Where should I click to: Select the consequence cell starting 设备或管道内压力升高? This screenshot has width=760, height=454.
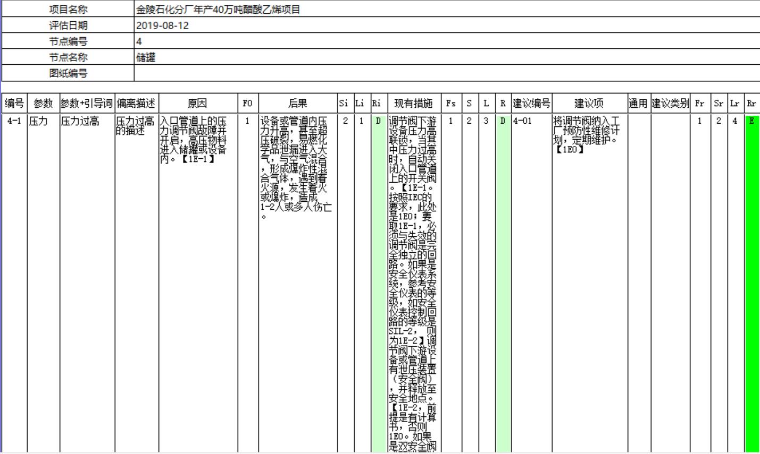[298, 282]
